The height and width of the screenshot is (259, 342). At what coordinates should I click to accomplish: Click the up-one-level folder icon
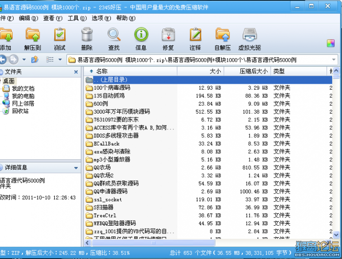[x=35, y=59]
